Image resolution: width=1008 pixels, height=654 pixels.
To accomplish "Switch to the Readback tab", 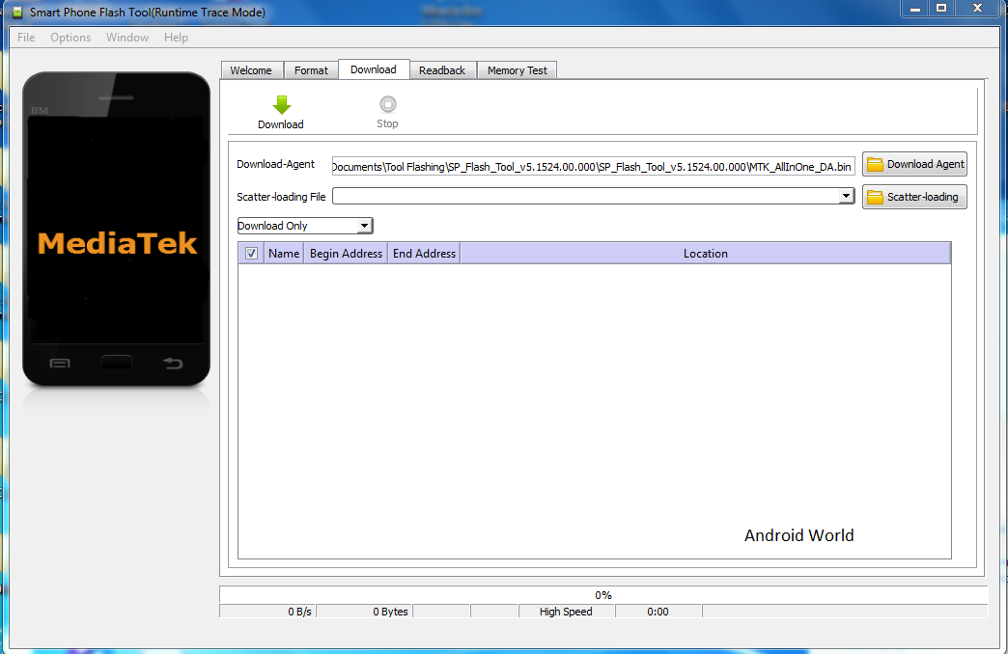I will click(x=442, y=70).
